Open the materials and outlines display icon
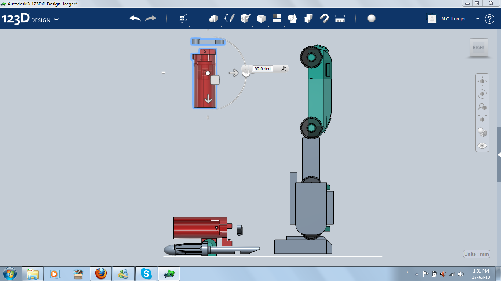 [x=482, y=132]
